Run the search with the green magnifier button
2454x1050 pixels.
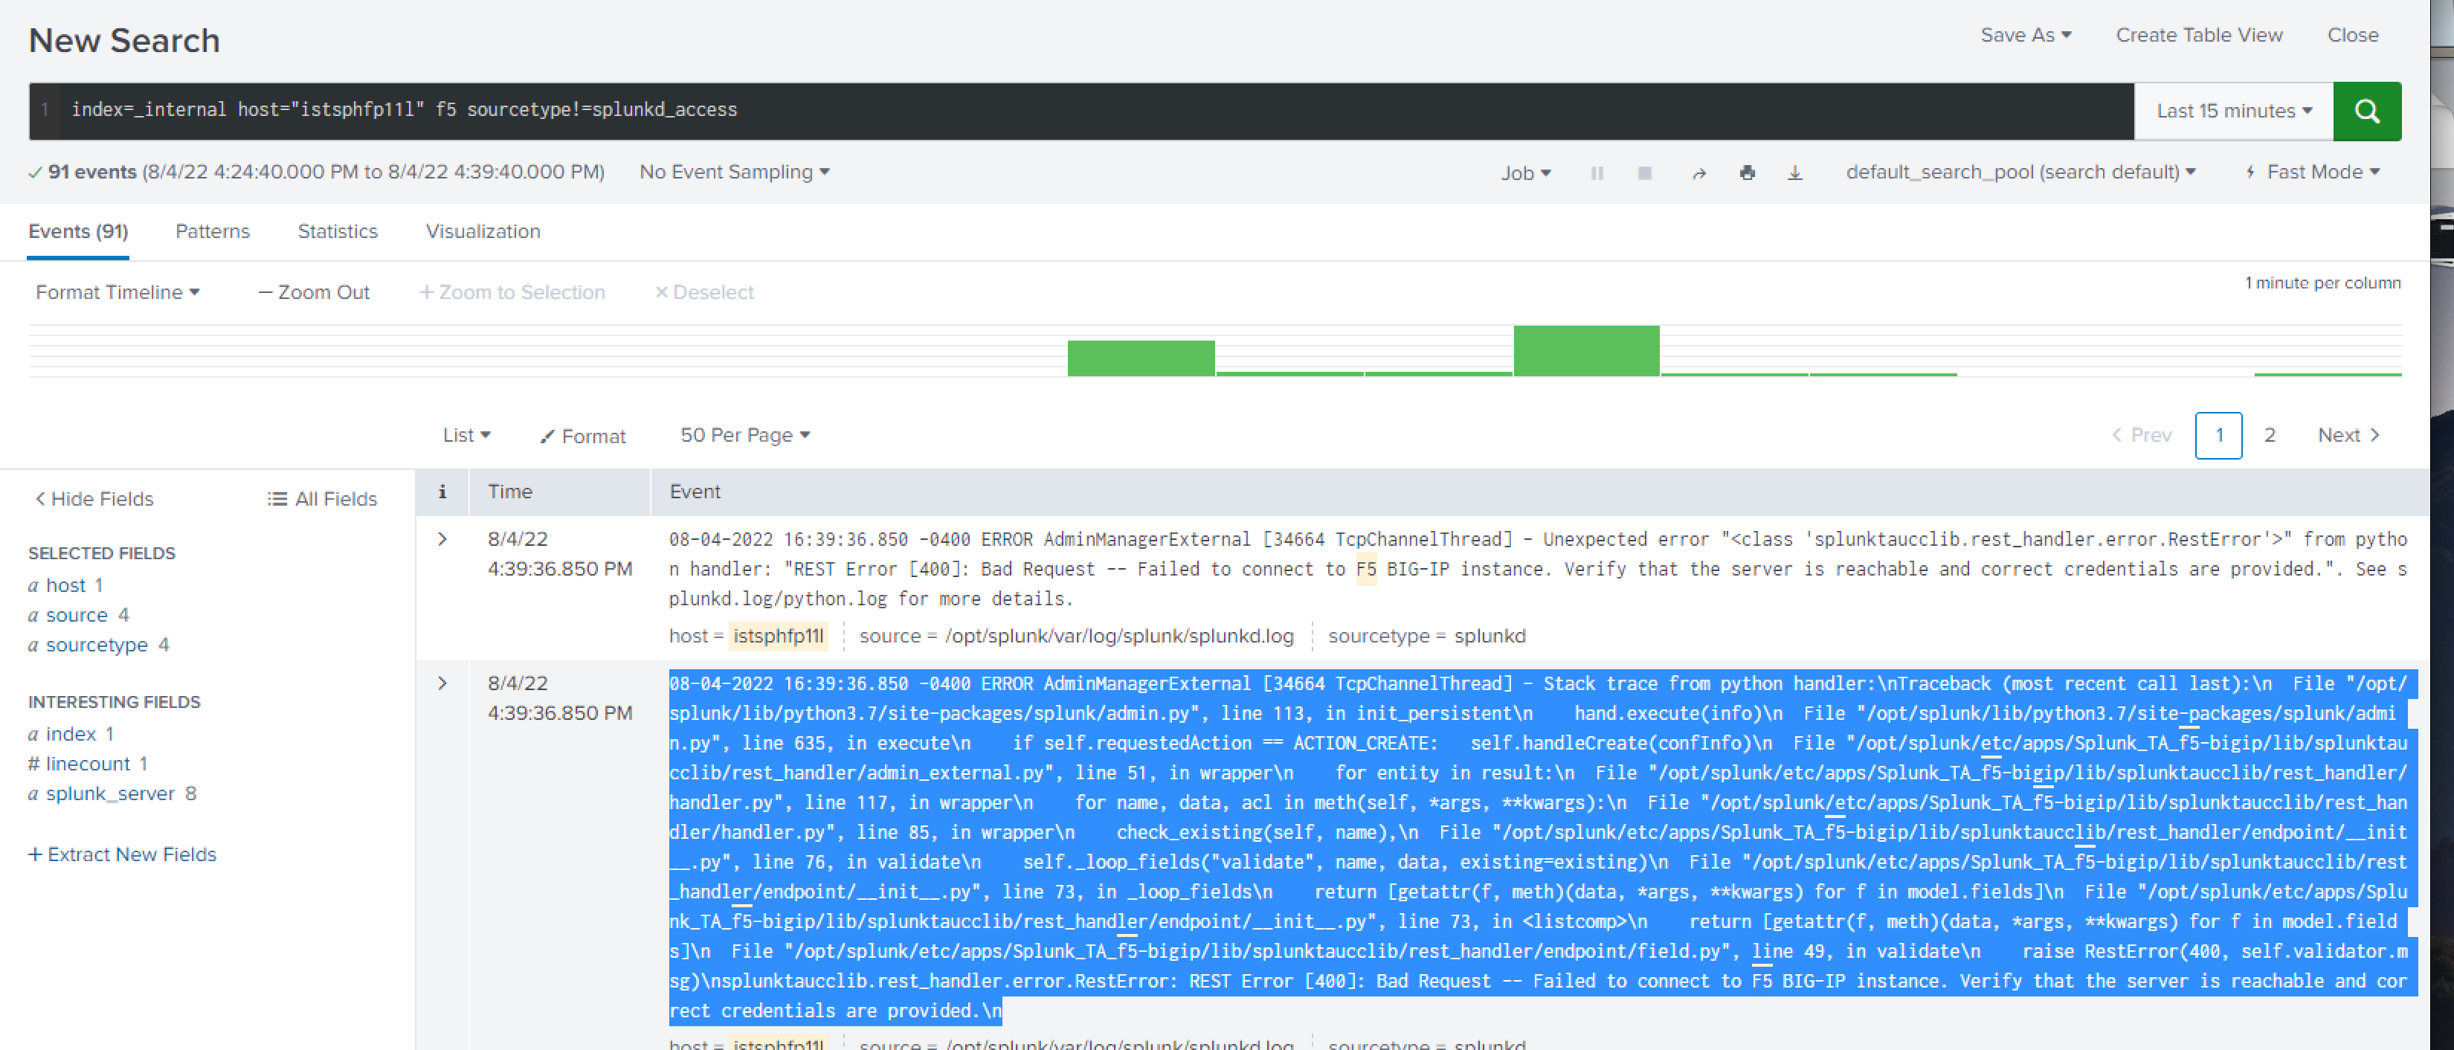2366,112
